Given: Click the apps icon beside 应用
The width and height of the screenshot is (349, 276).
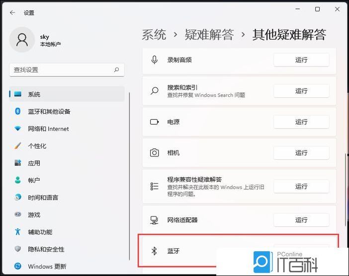Looking at the screenshot, I should click(x=17, y=163).
